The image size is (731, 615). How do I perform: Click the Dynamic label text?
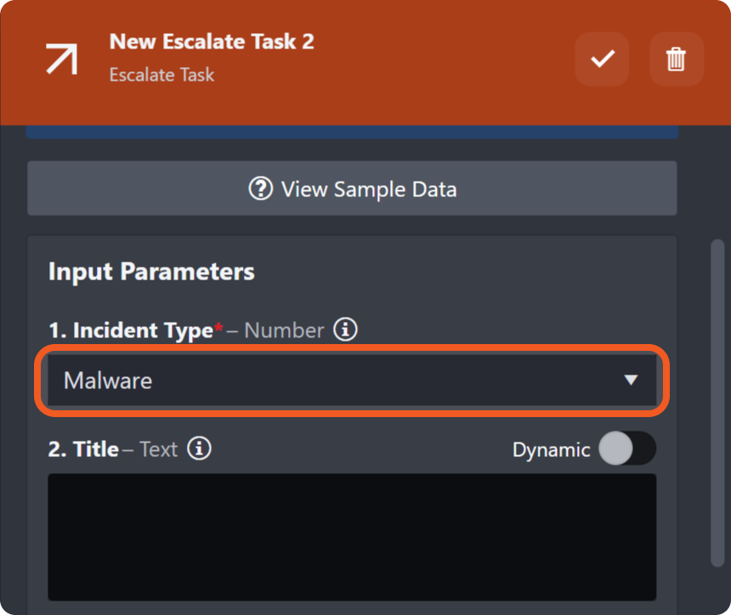coord(551,449)
